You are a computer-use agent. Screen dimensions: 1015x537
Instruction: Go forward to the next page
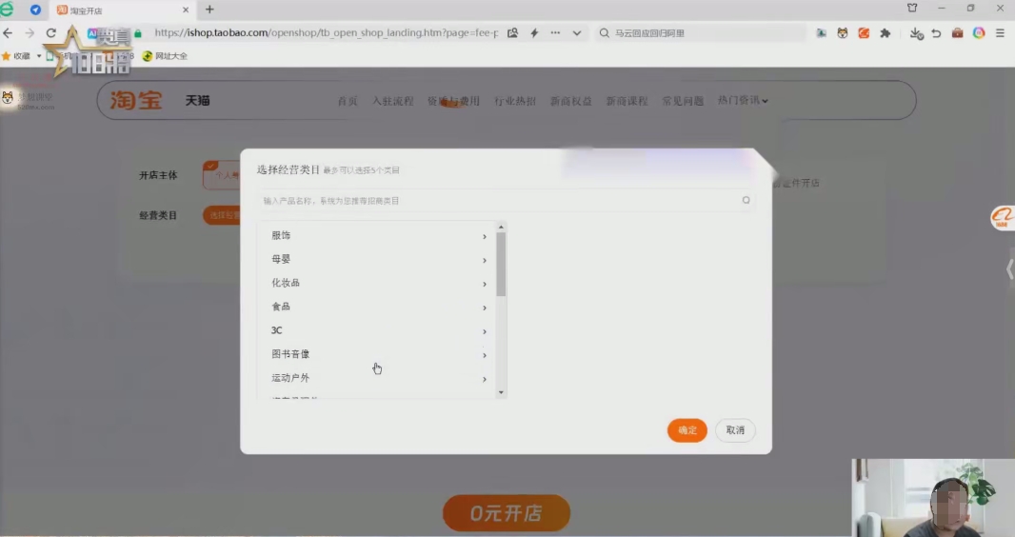30,33
